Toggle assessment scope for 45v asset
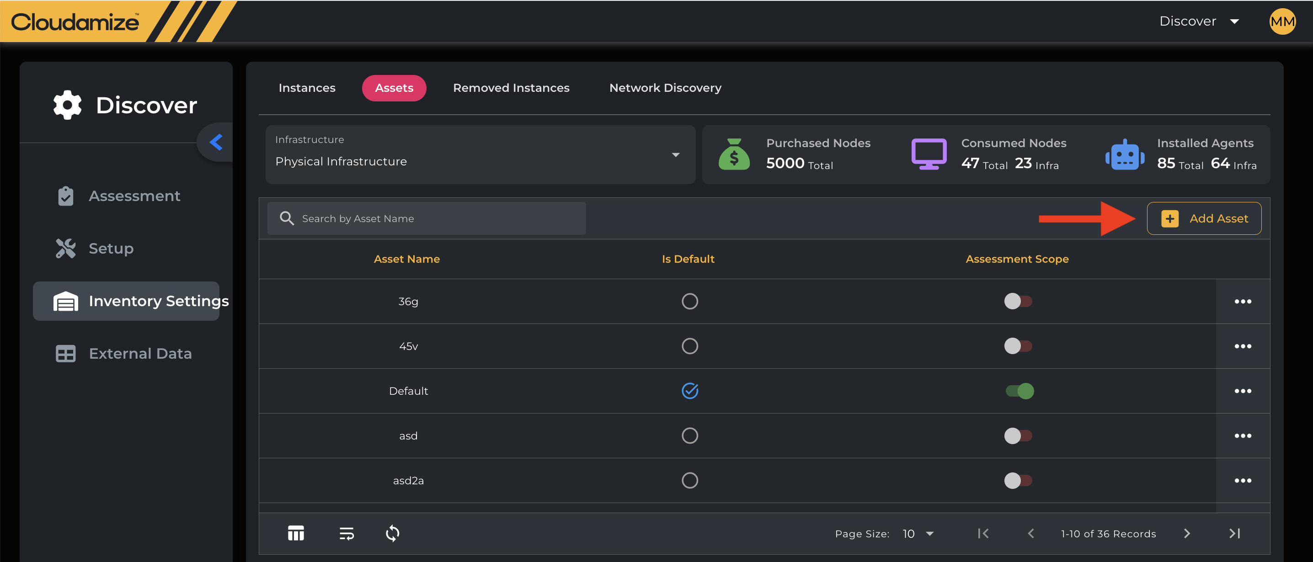Image resolution: width=1313 pixels, height=562 pixels. [x=1017, y=346]
